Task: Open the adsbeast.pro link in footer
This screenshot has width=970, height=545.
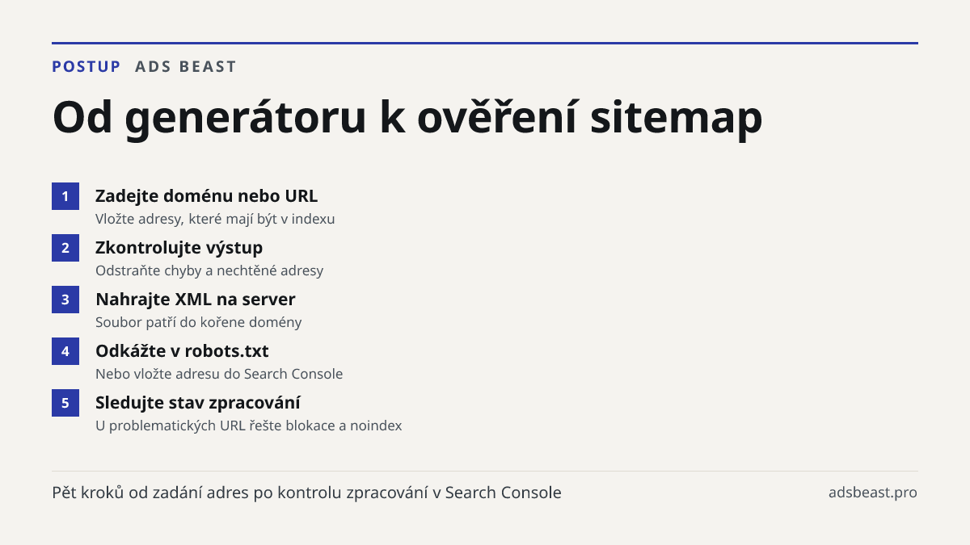Action: [x=873, y=493]
